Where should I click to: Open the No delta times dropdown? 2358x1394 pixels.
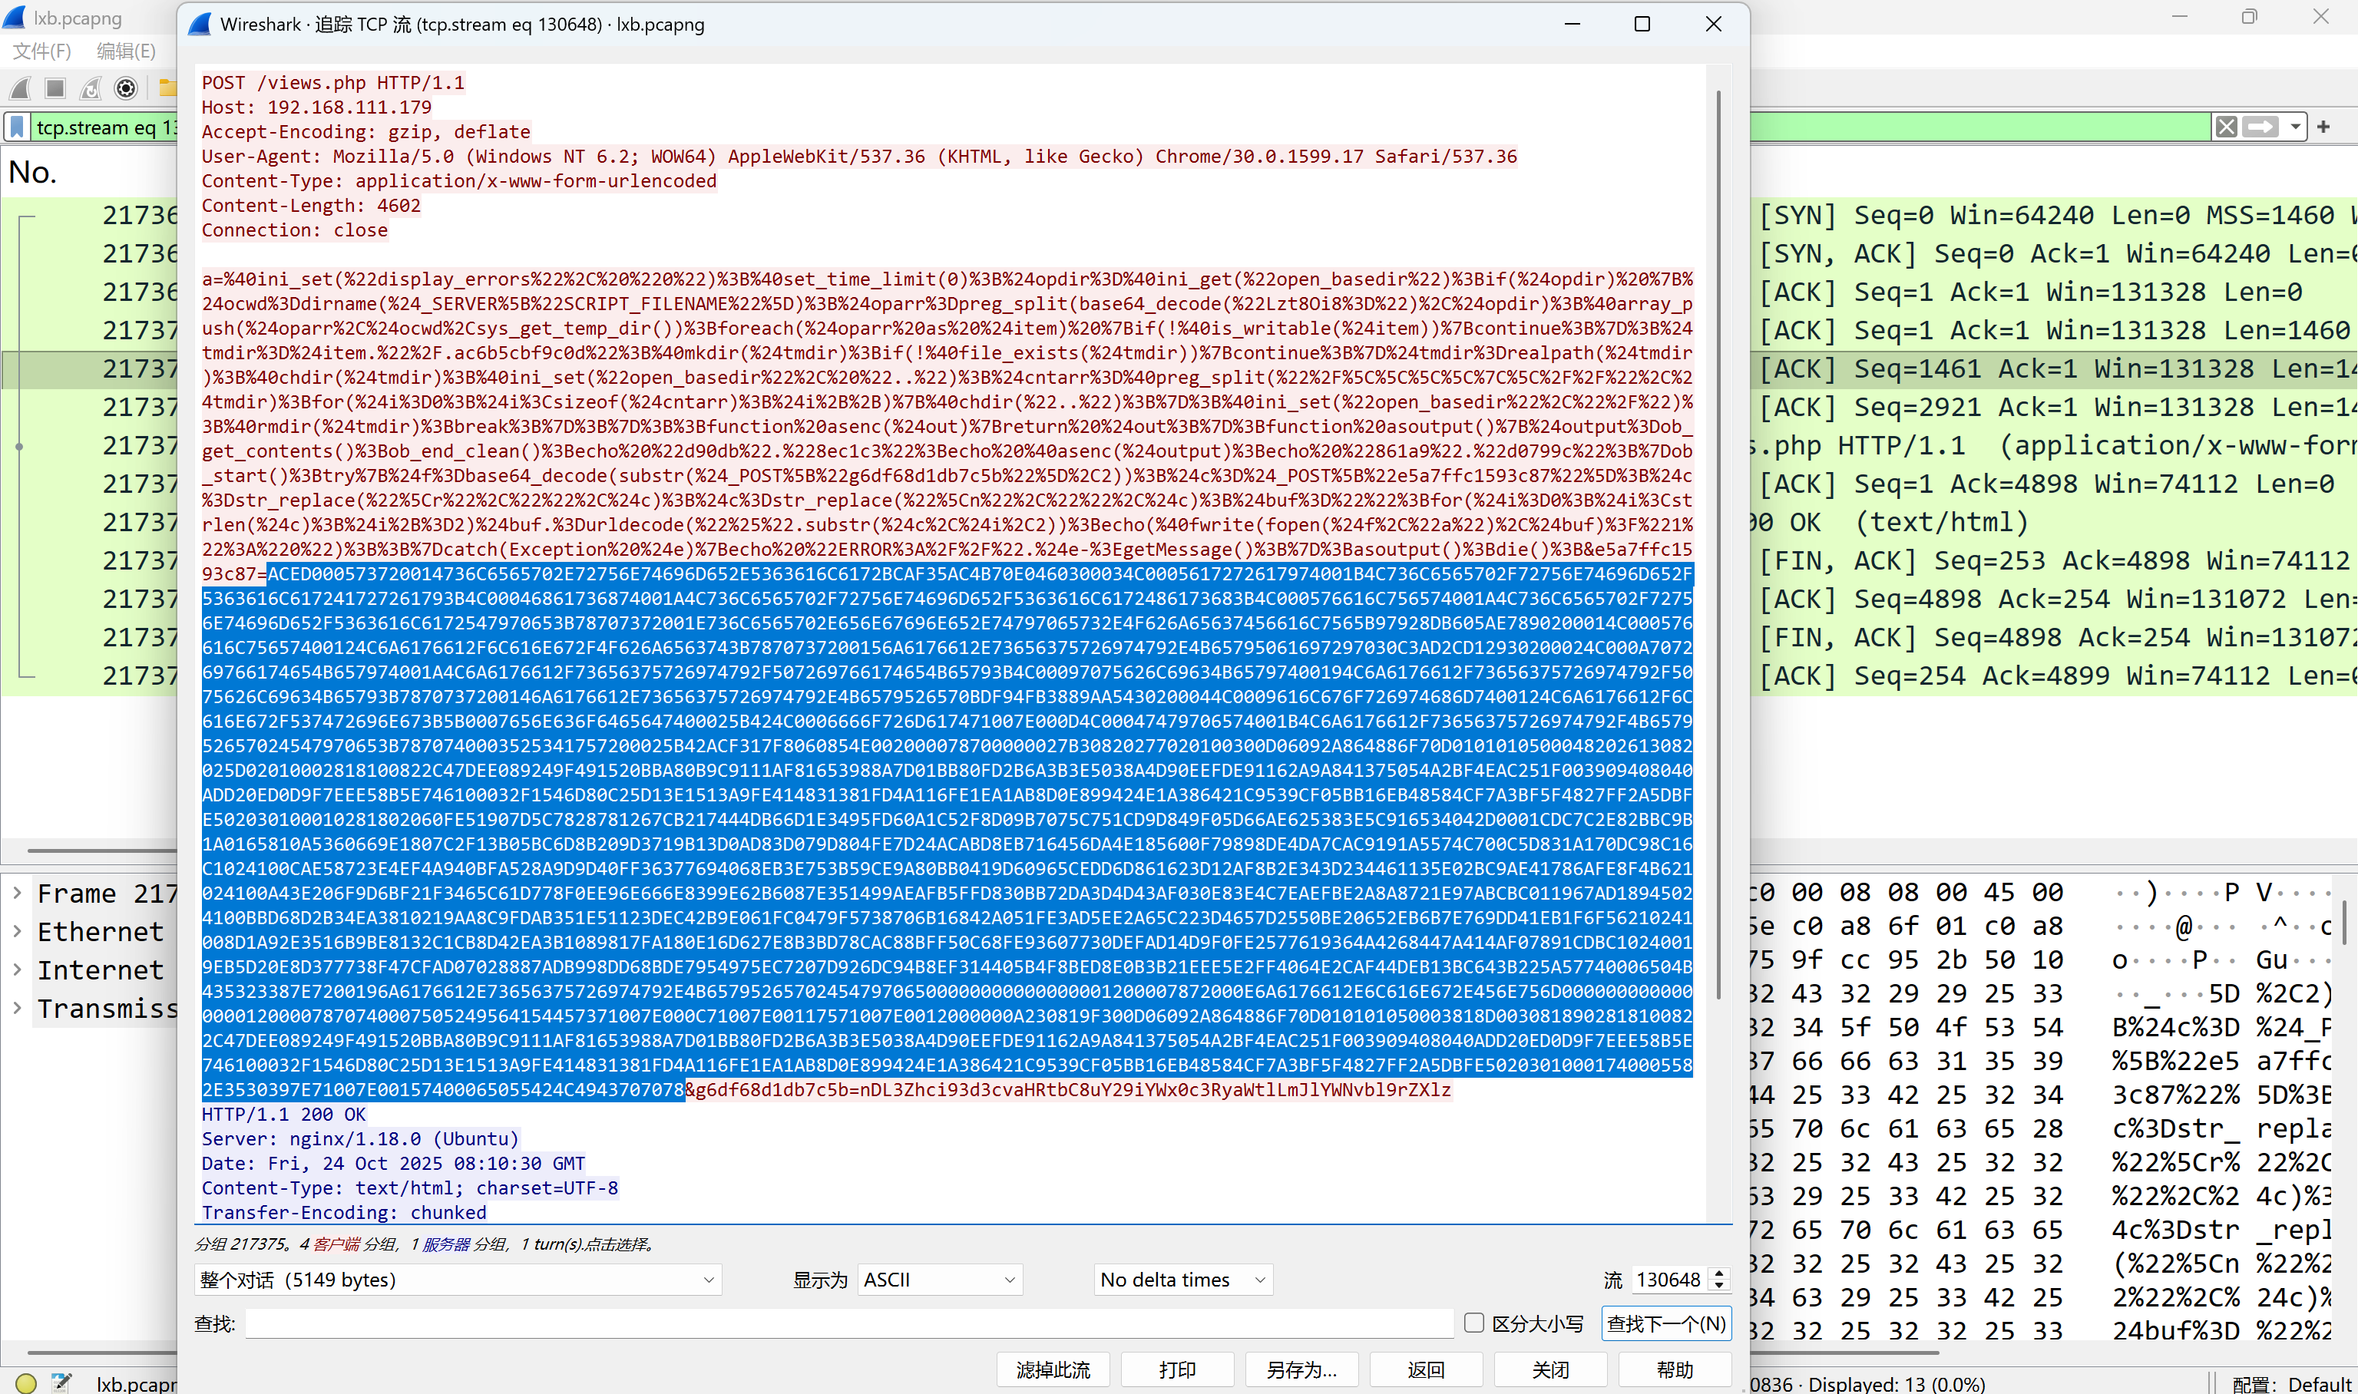[x=1182, y=1280]
